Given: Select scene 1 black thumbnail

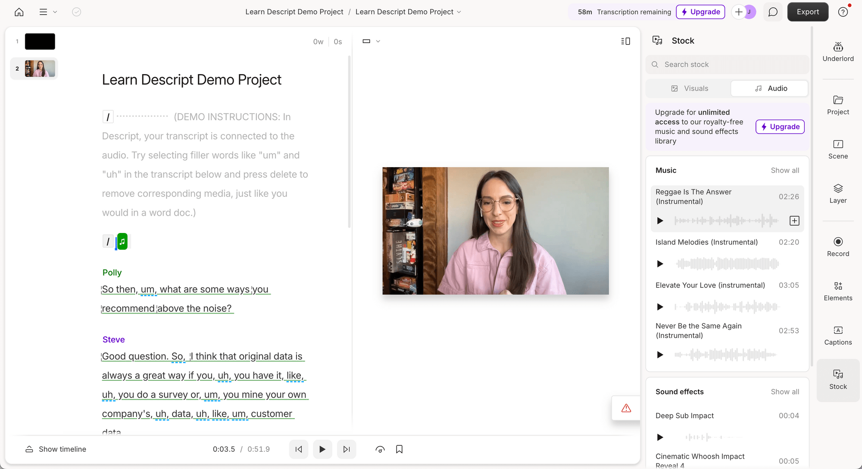Looking at the screenshot, I should point(40,41).
